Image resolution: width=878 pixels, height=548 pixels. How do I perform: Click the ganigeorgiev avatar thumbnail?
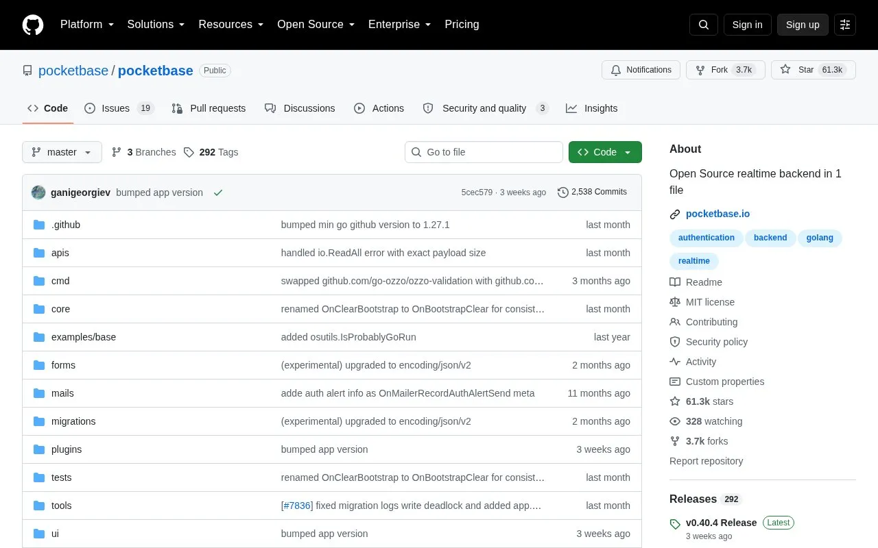[x=38, y=192]
